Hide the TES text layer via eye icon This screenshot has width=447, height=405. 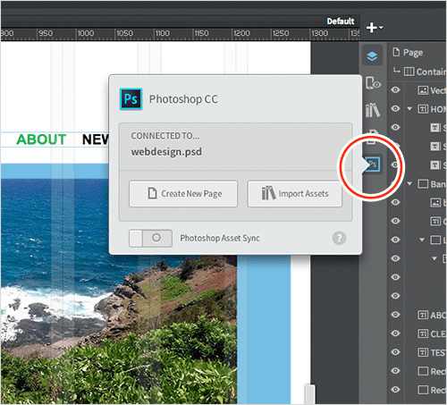[395, 352]
